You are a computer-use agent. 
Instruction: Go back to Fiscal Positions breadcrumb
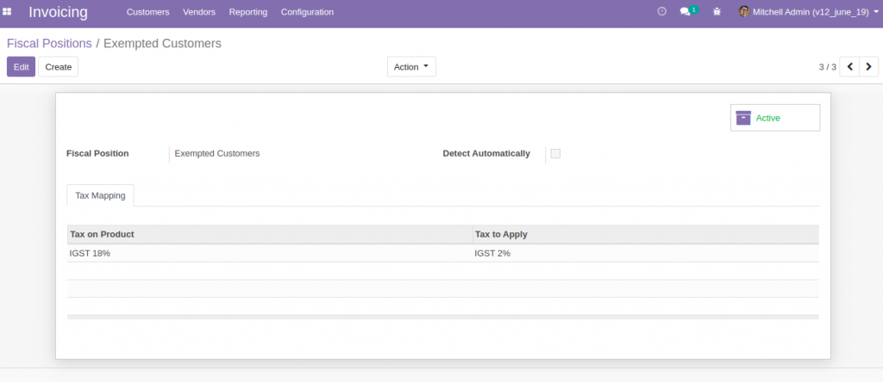coord(49,43)
